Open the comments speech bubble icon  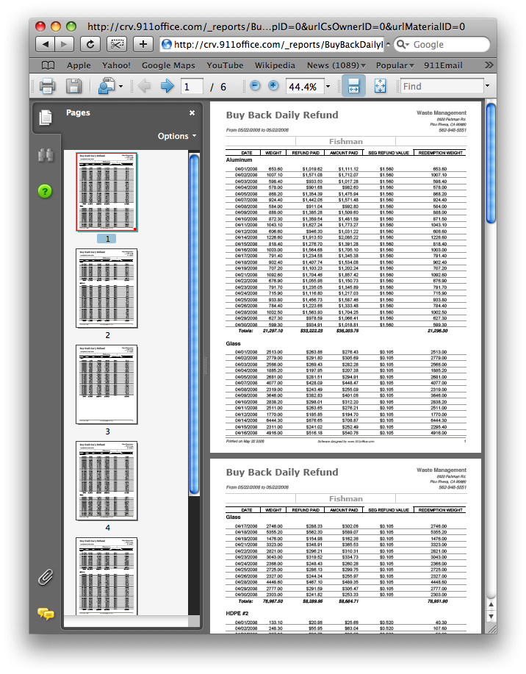point(46,614)
